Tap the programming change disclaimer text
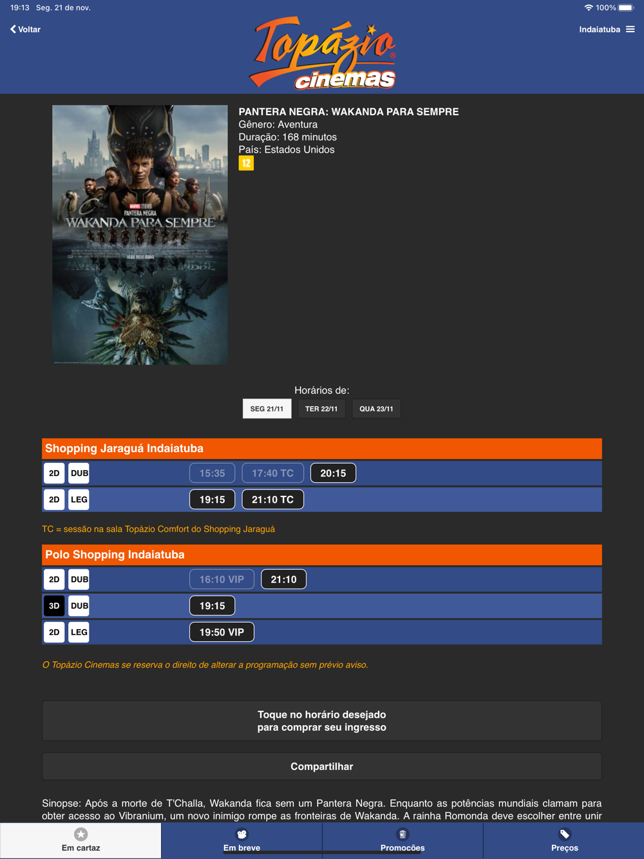The image size is (644, 859). pos(205,665)
